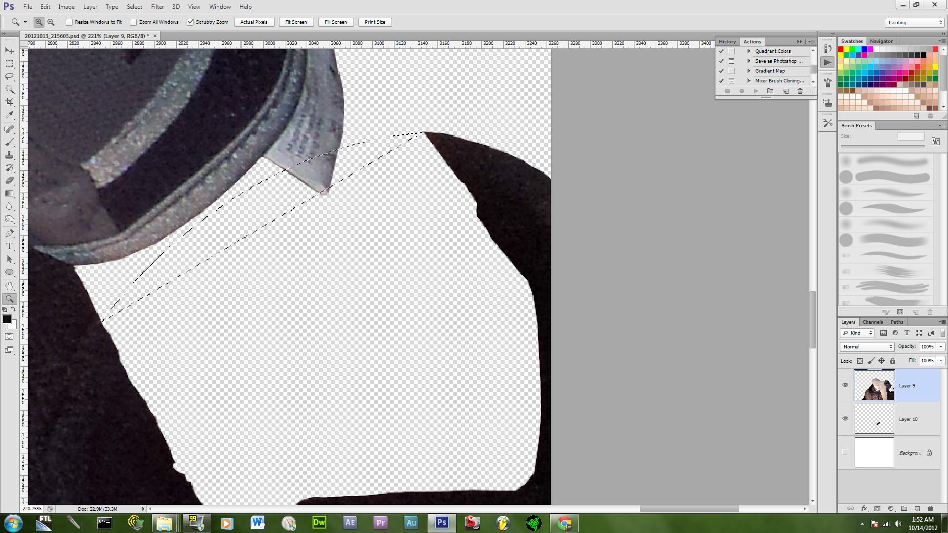Click the foreground color swatch

click(6, 319)
